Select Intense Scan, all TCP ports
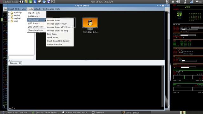 tap(60, 27)
